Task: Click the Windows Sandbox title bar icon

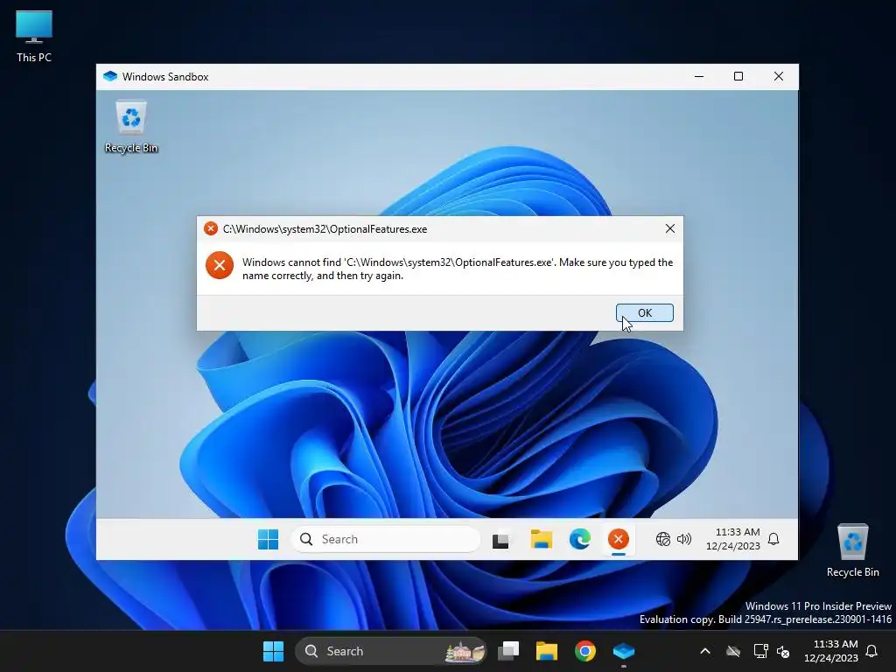Action: (x=110, y=77)
